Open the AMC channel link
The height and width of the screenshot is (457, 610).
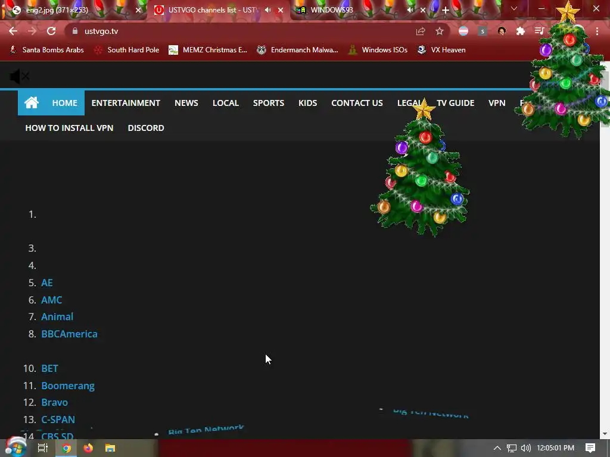tap(52, 300)
